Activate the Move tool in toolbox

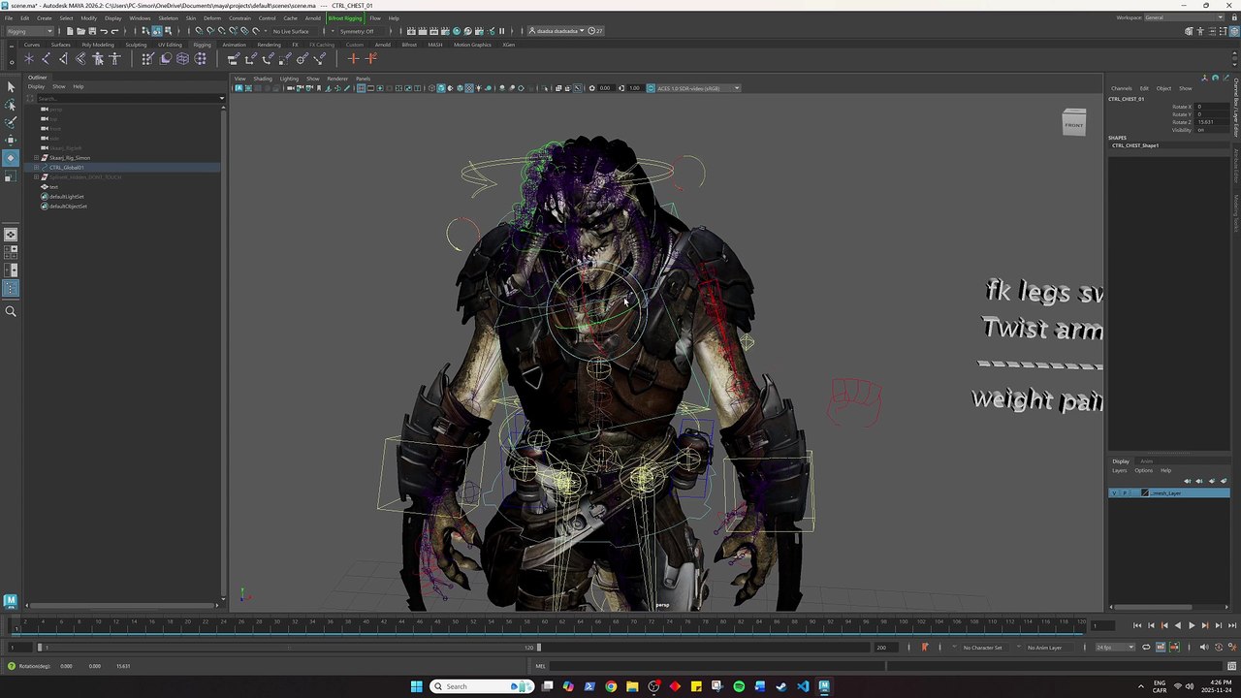pos(11,140)
